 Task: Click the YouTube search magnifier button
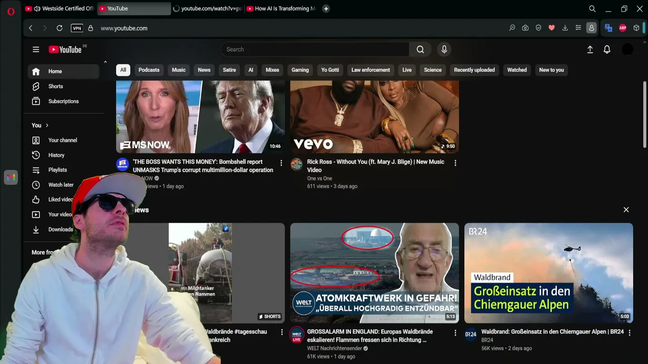420,50
